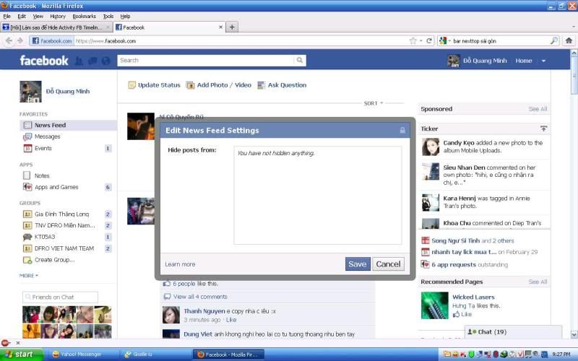Open the Messages icon in Facebook header
This screenshot has height=361, width=578.
(x=92, y=61)
